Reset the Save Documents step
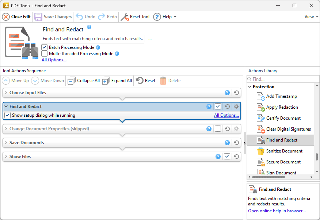320x220 pixels. (x=236, y=143)
